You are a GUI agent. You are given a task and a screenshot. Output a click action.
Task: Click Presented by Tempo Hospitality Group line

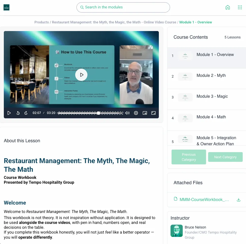click(39, 182)
